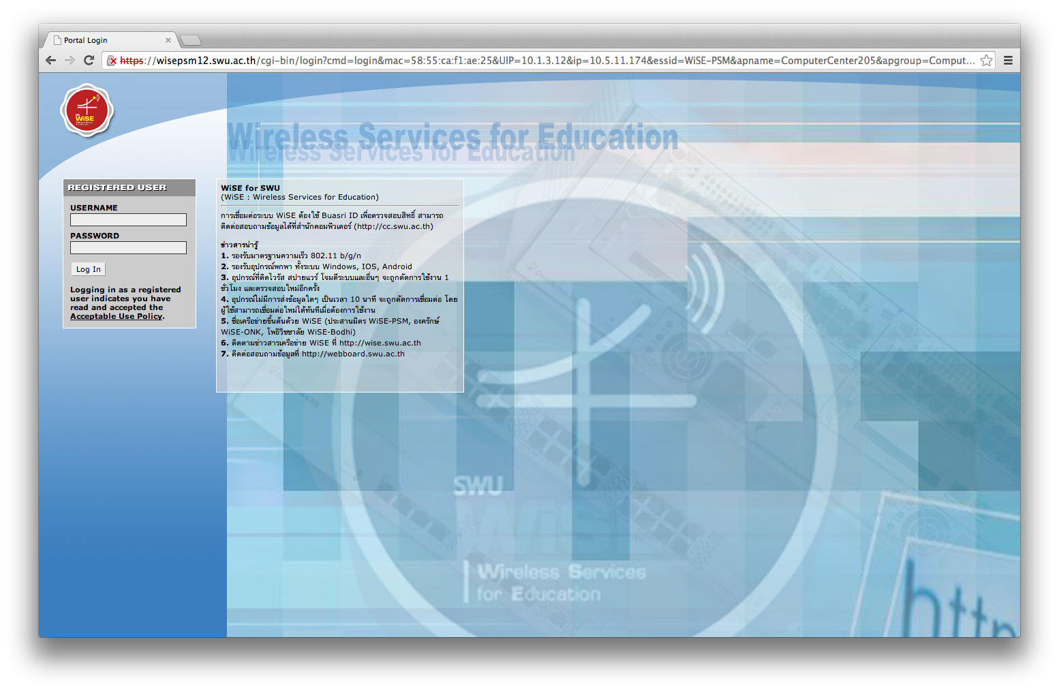
Task: Click the "Wireless Services for Education" banner title
Action: coord(452,136)
